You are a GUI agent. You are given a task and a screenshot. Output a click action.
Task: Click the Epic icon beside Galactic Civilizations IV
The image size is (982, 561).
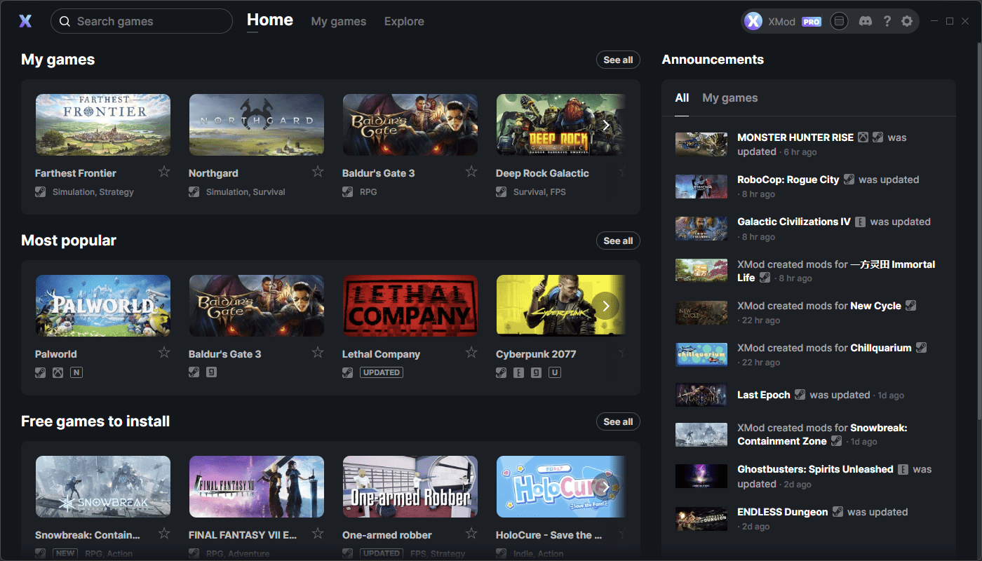pos(861,222)
